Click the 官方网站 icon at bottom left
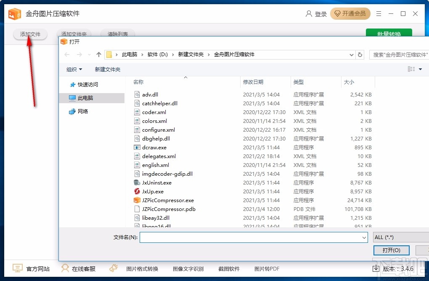The height and width of the screenshot is (281, 429). click(x=17, y=268)
